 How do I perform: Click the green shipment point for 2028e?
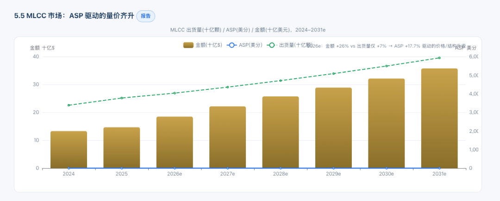281,81
